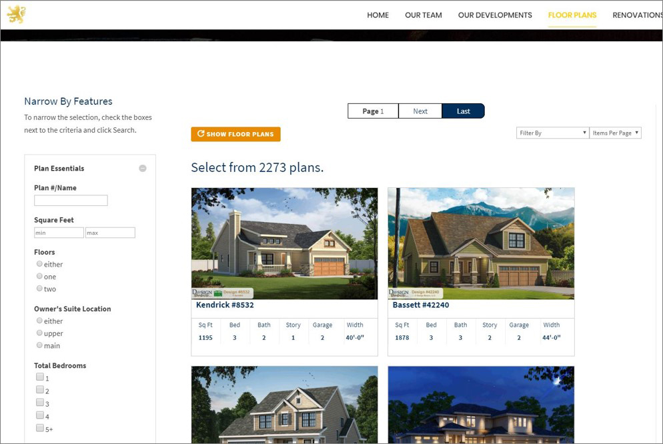
Task: Click the Square Feet max field
Action: coord(110,233)
